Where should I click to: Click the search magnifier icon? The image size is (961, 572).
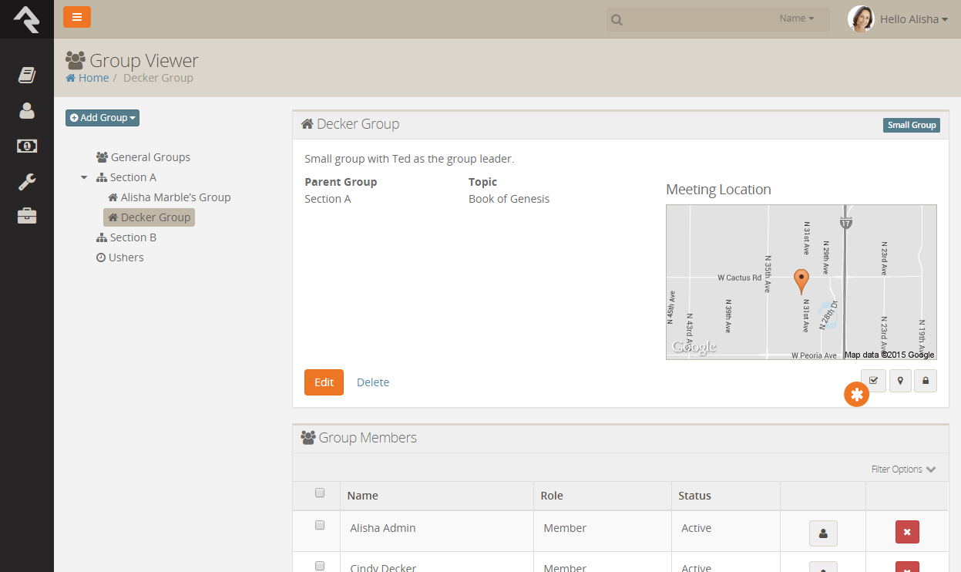[x=617, y=20]
